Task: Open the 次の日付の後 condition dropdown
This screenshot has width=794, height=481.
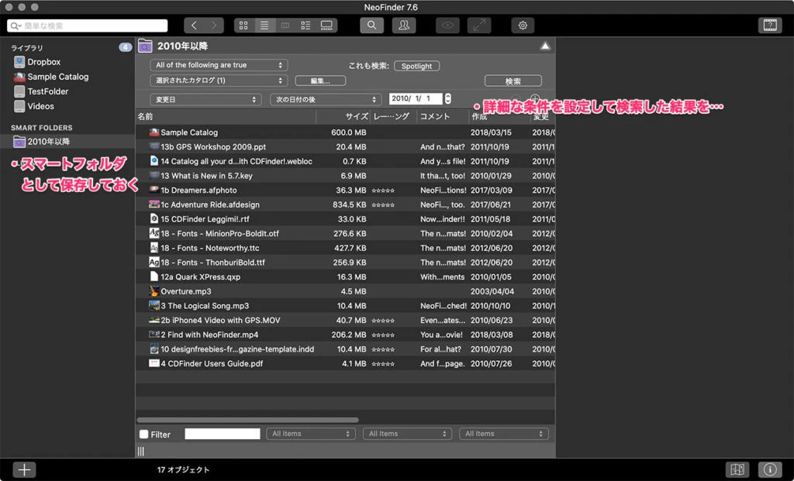Action: coord(326,100)
